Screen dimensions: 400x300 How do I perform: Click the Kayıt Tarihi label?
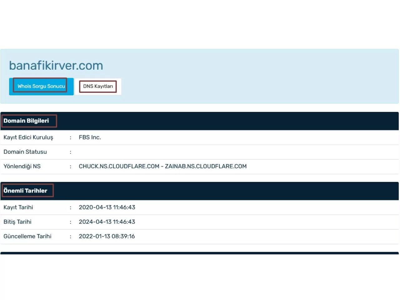point(18,207)
